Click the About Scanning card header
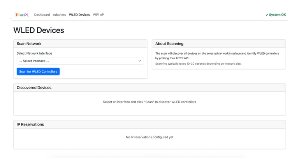 click(x=219, y=44)
